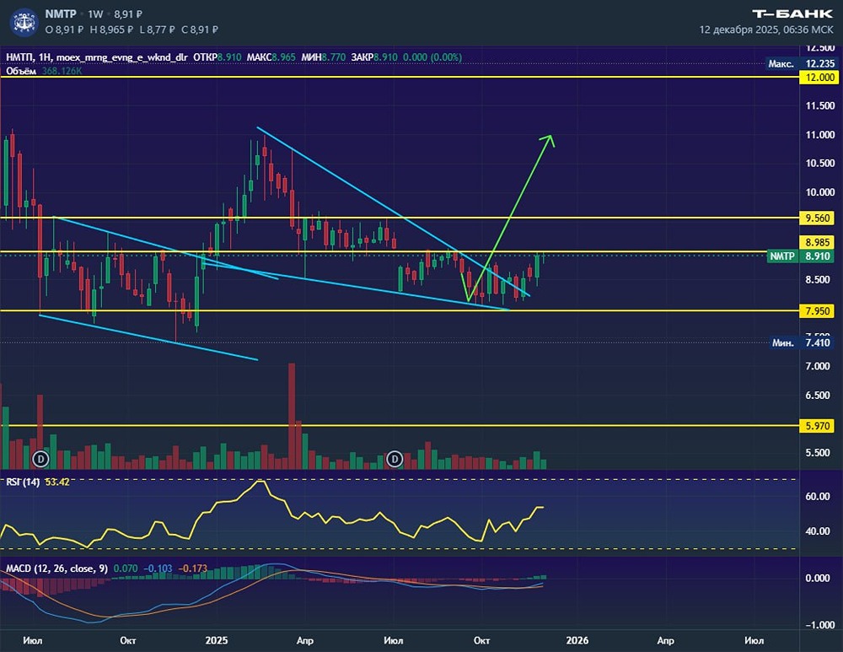843x652 pixels.
Task: Click the yellow 9.560 price level tag
Action: (x=818, y=218)
